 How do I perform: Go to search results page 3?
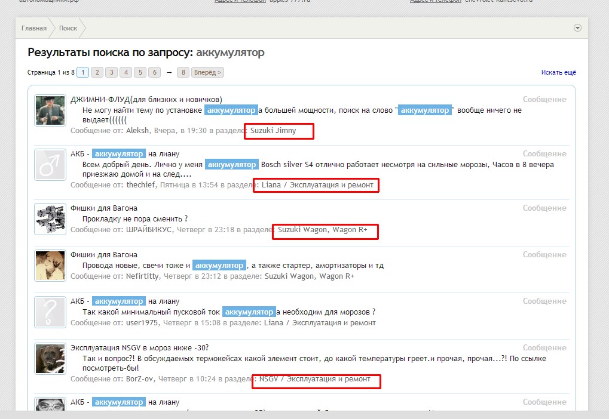point(112,72)
